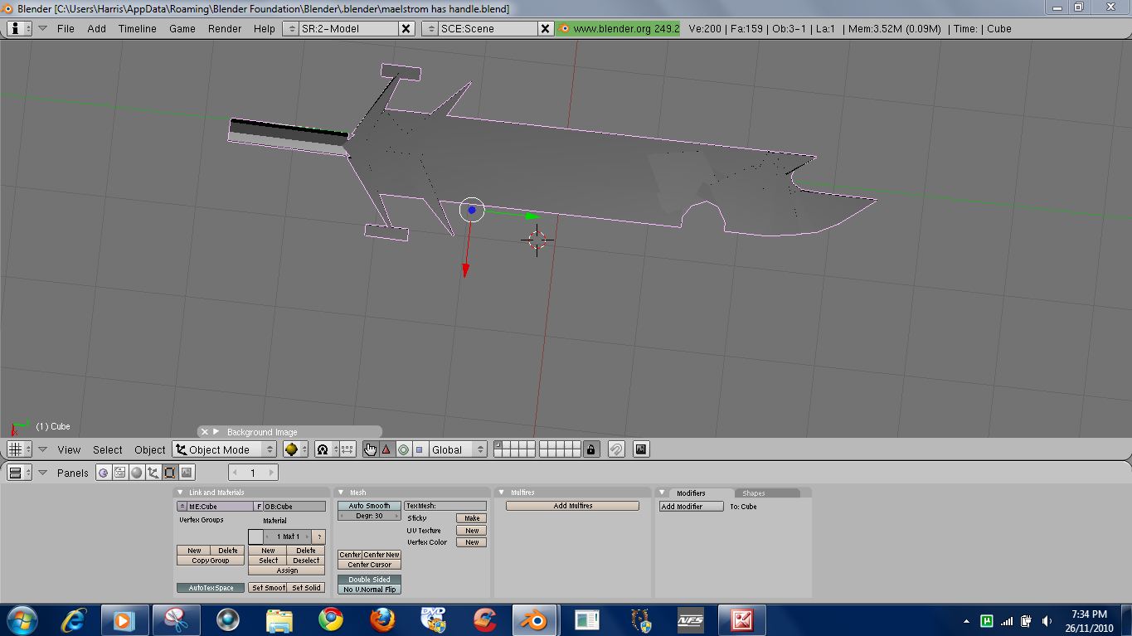Click the layer lock icon
Image resolution: width=1132 pixels, height=636 pixels.
(590, 449)
